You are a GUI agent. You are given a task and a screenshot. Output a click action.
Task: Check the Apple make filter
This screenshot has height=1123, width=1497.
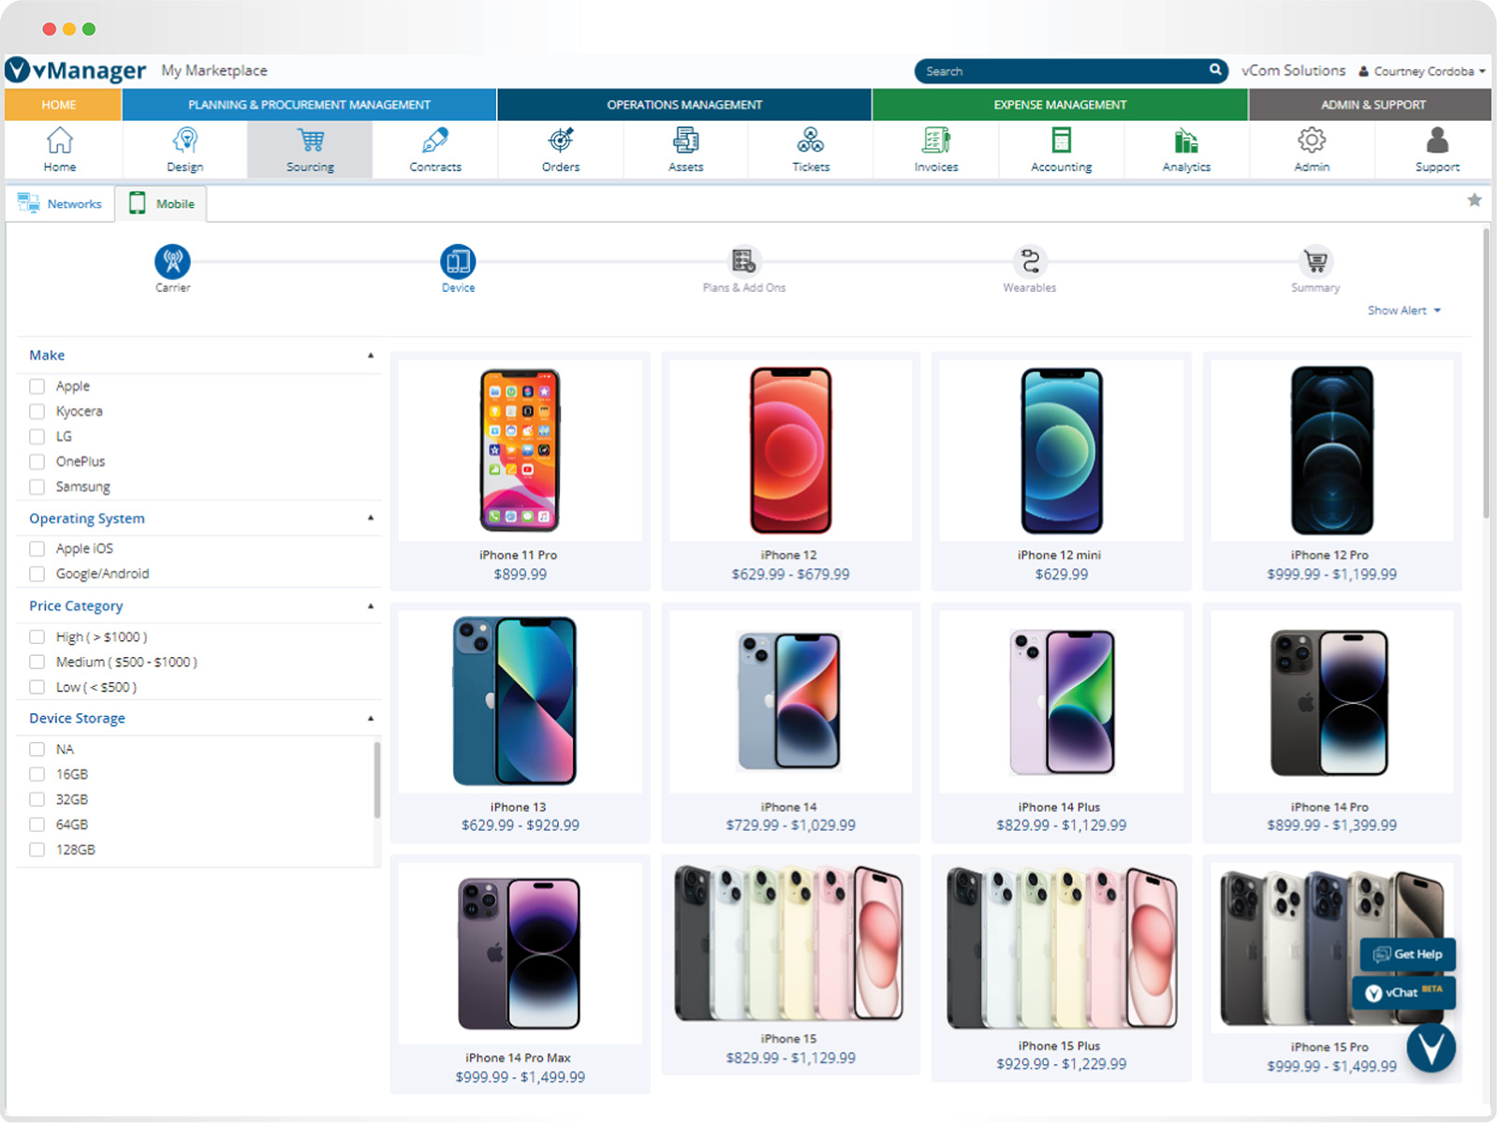click(x=37, y=386)
